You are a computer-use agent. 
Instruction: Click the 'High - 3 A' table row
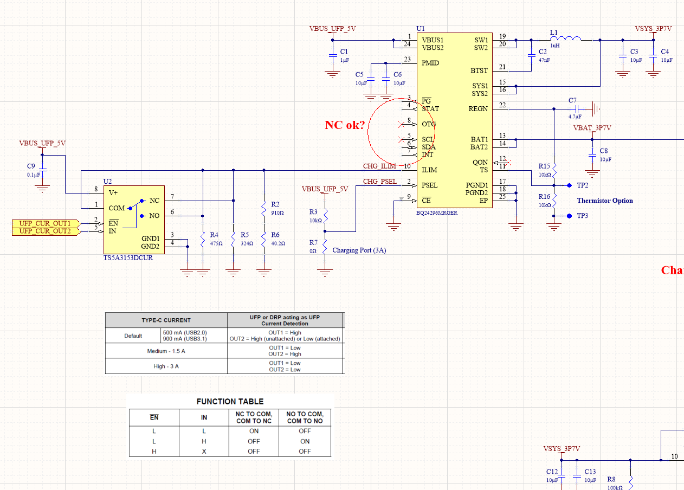pos(166,366)
